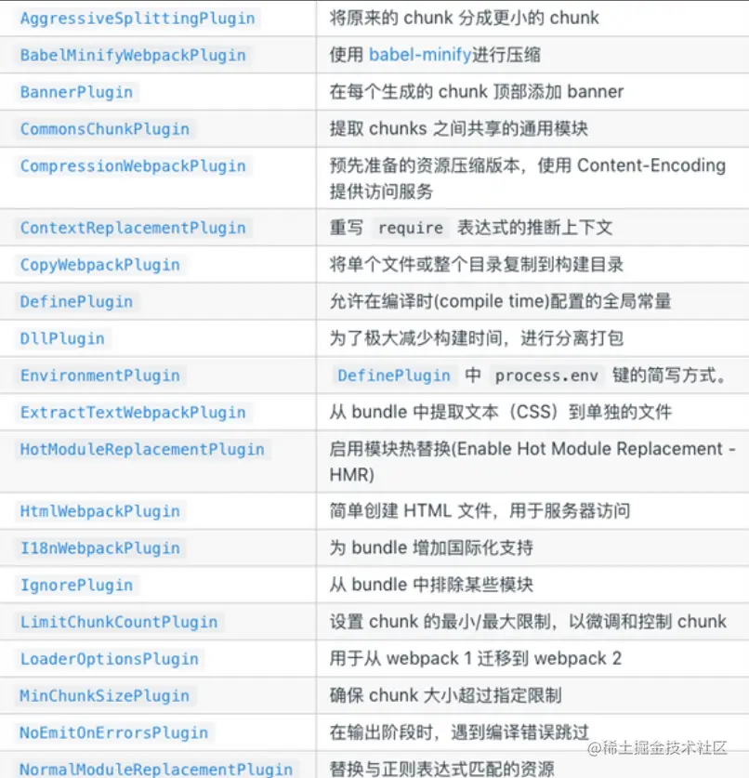Open the IgnorePlugin link
This screenshot has height=778, width=749.
(76, 586)
